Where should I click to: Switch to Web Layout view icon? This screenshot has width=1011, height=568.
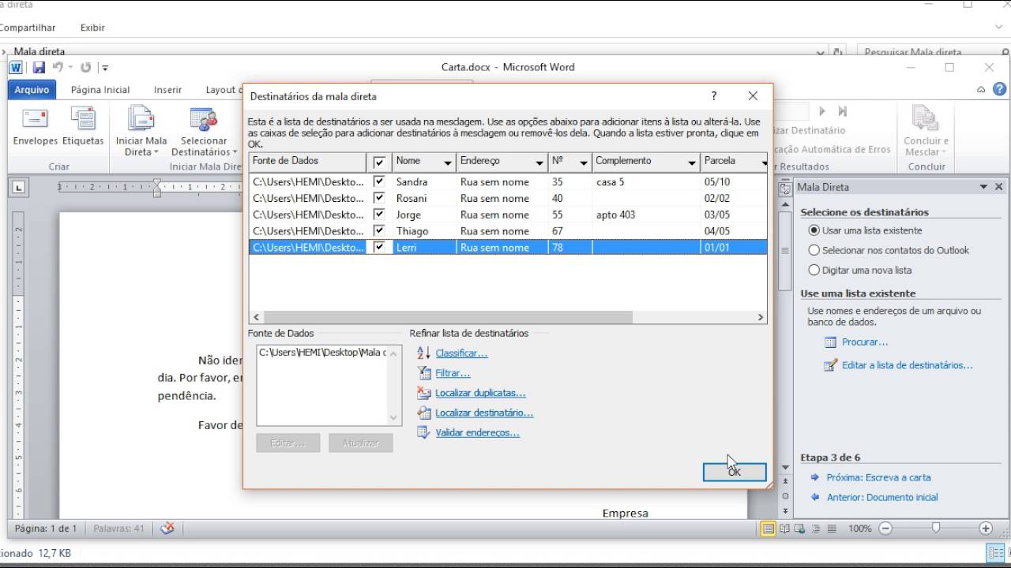tap(799, 529)
